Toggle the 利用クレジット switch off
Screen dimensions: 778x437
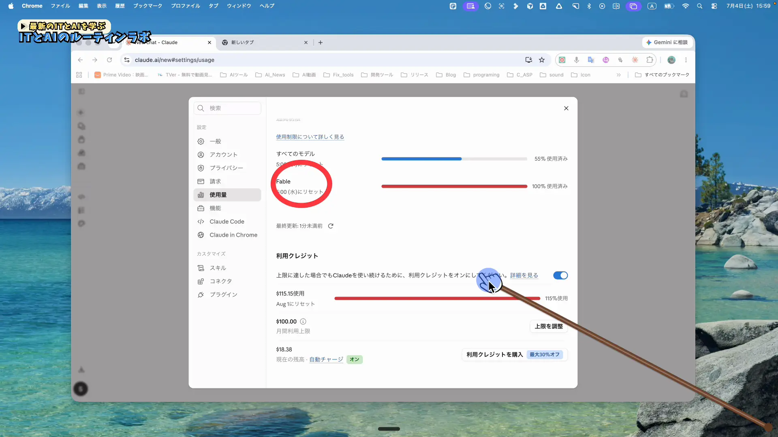coord(560,276)
